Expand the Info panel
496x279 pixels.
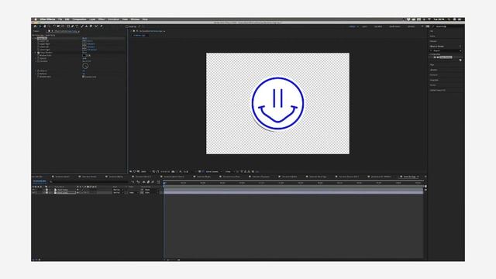point(432,31)
